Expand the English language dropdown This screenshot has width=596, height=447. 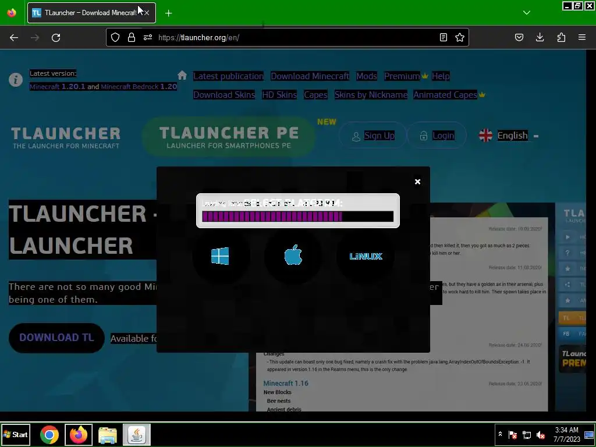[509, 135]
